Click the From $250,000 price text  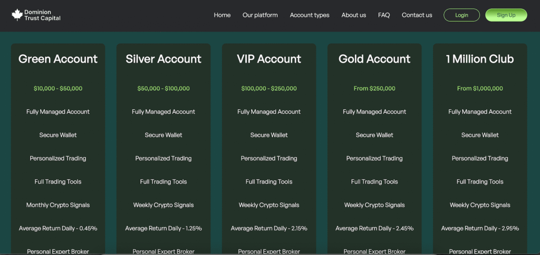[x=374, y=89]
